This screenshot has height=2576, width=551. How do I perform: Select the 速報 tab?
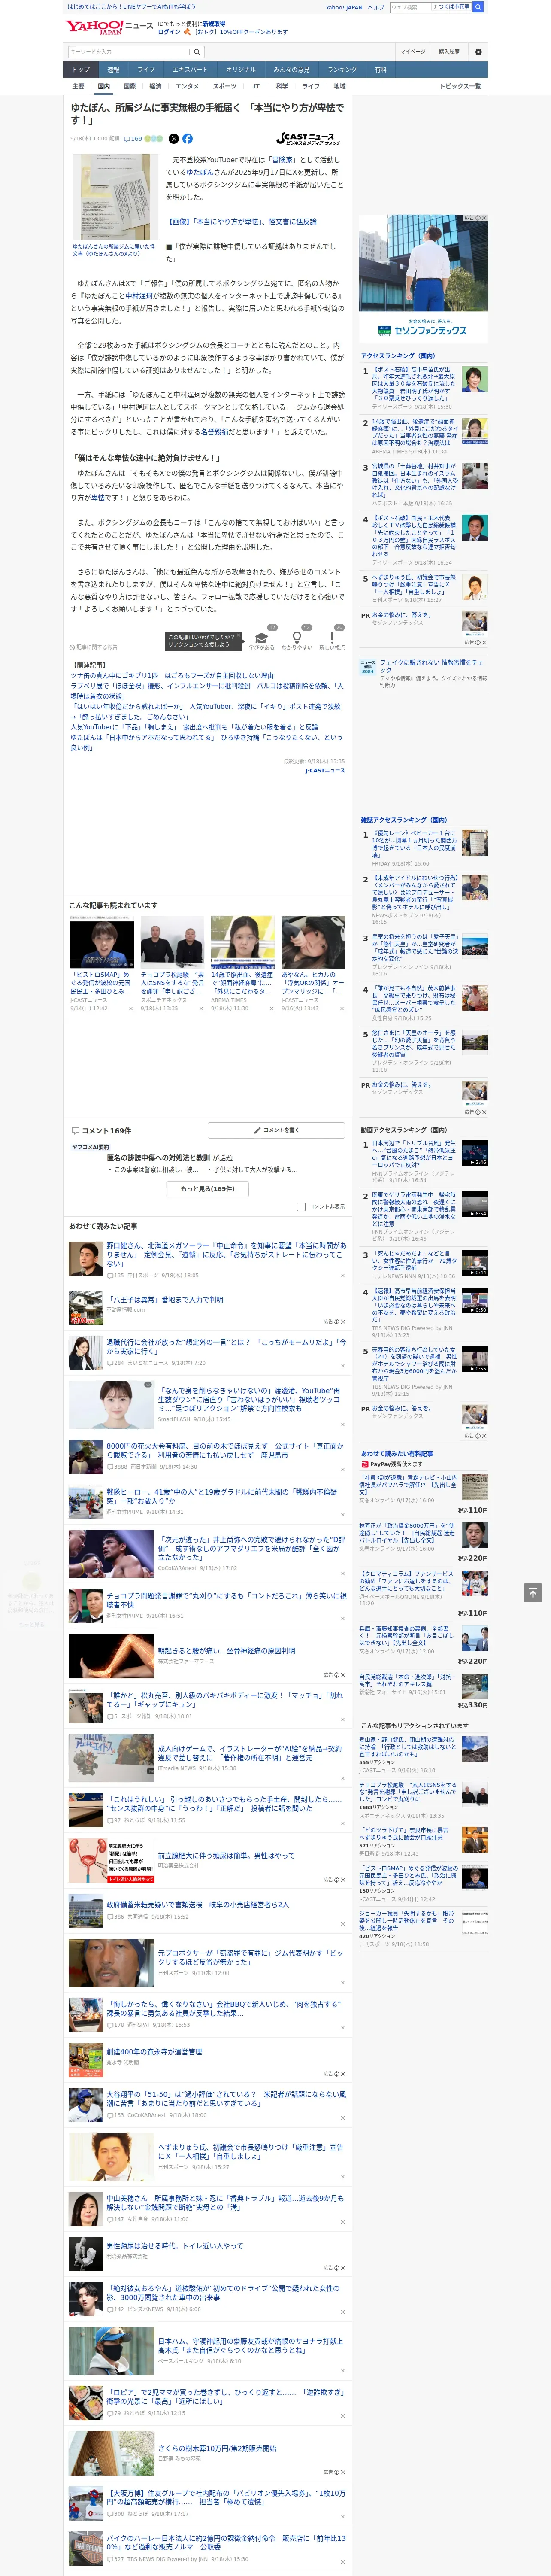click(113, 70)
